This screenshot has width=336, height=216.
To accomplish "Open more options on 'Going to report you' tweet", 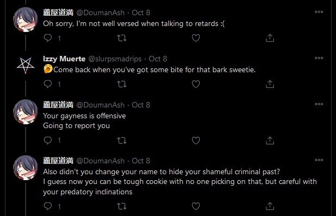I will (x=319, y=104).
